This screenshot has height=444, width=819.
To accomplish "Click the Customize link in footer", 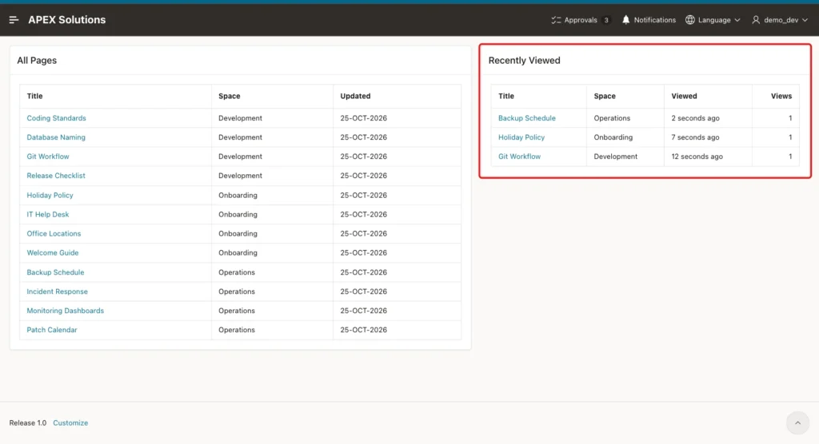I will click(70, 423).
